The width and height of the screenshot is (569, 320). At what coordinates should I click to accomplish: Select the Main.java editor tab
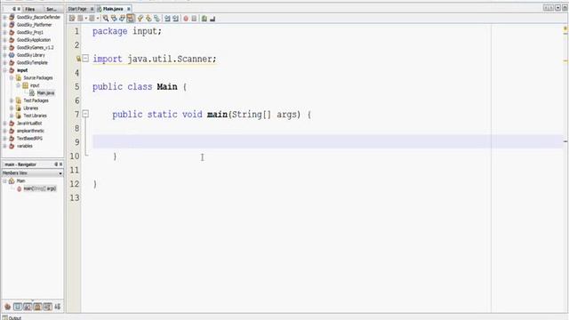(x=113, y=9)
